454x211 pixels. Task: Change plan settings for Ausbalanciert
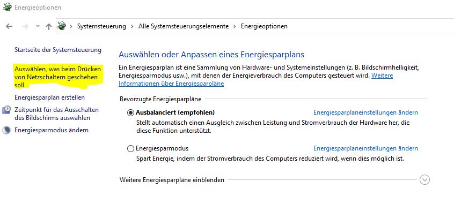click(365, 112)
